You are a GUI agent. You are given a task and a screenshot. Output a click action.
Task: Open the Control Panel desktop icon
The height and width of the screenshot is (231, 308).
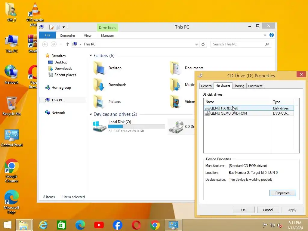(x=12, y=138)
